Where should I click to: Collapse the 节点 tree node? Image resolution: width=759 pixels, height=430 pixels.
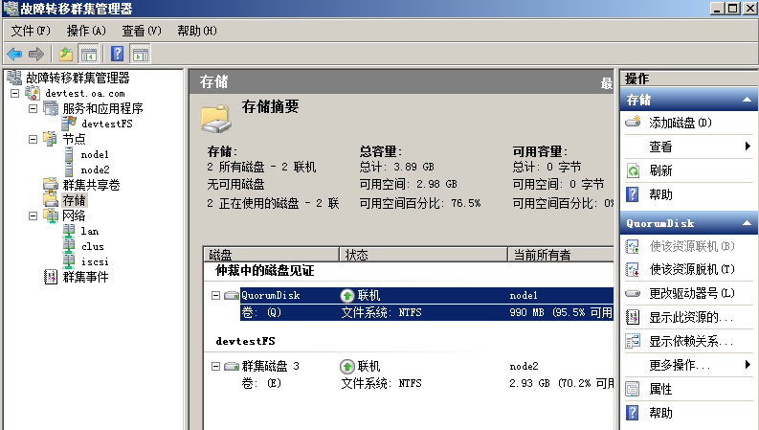click(x=33, y=140)
